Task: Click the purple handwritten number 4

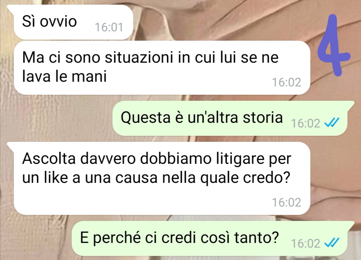Action: coord(333,45)
